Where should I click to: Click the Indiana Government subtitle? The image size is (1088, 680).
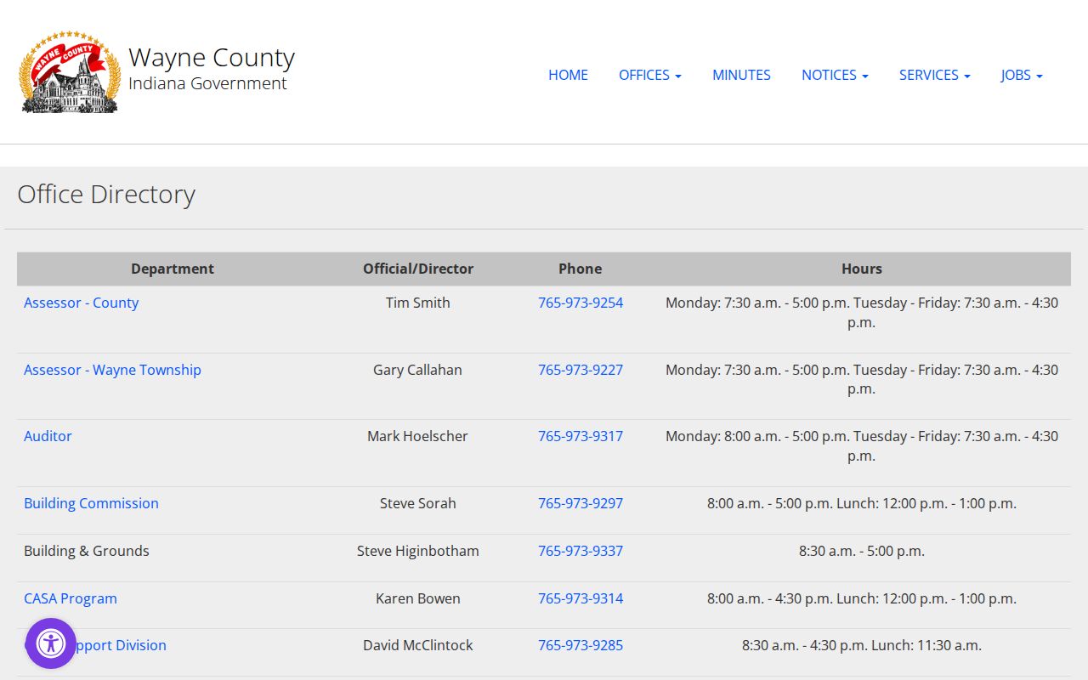[207, 83]
